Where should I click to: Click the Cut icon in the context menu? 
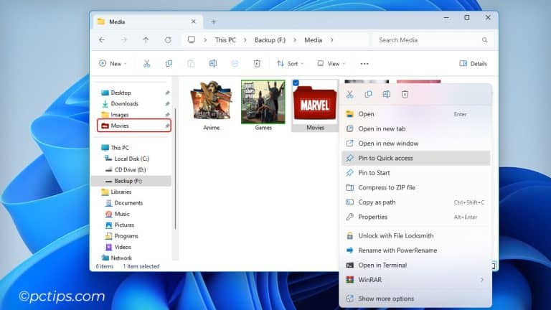pos(349,94)
